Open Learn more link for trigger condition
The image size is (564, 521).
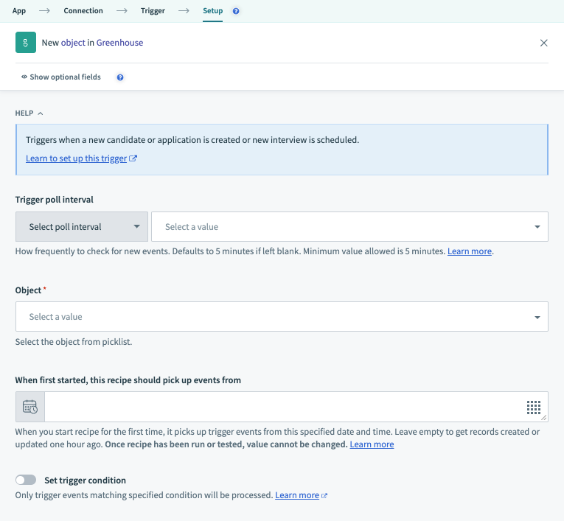(x=297, y=496)
